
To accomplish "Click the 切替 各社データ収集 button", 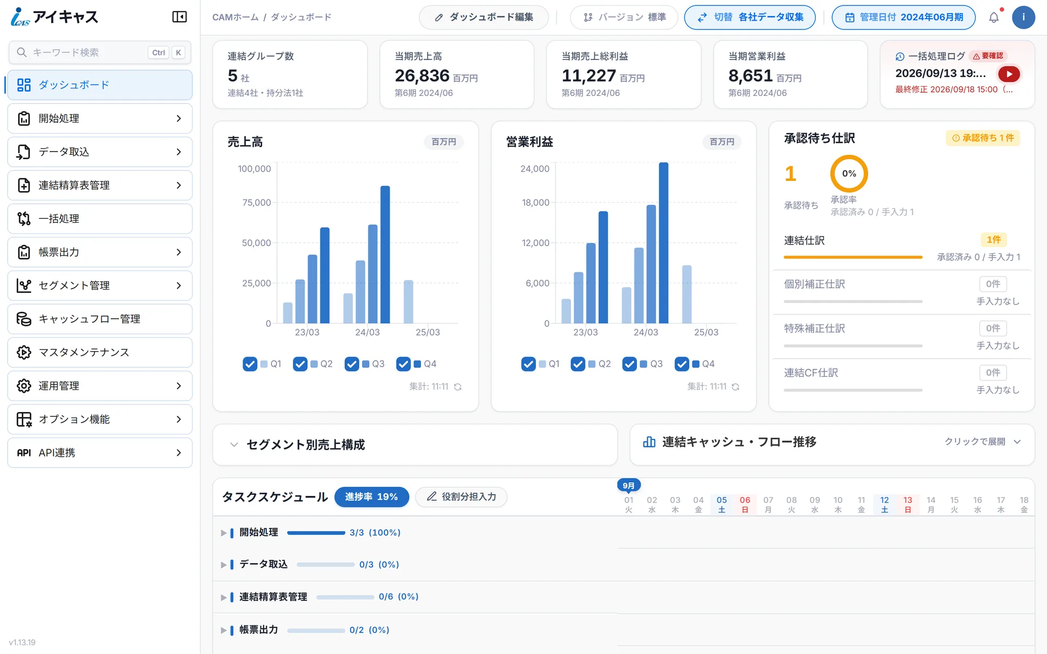I will pyautogui.click(x=750, y=17).
